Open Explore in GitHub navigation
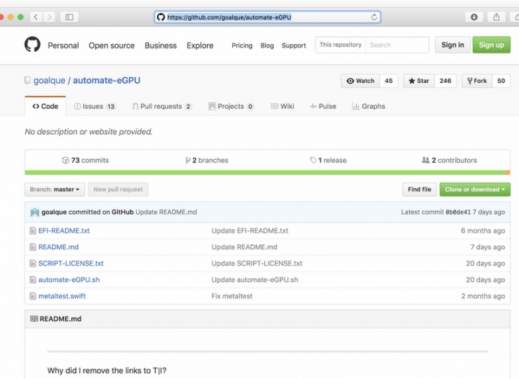This screenshot has height=379, width=519. tap(200, 45)
